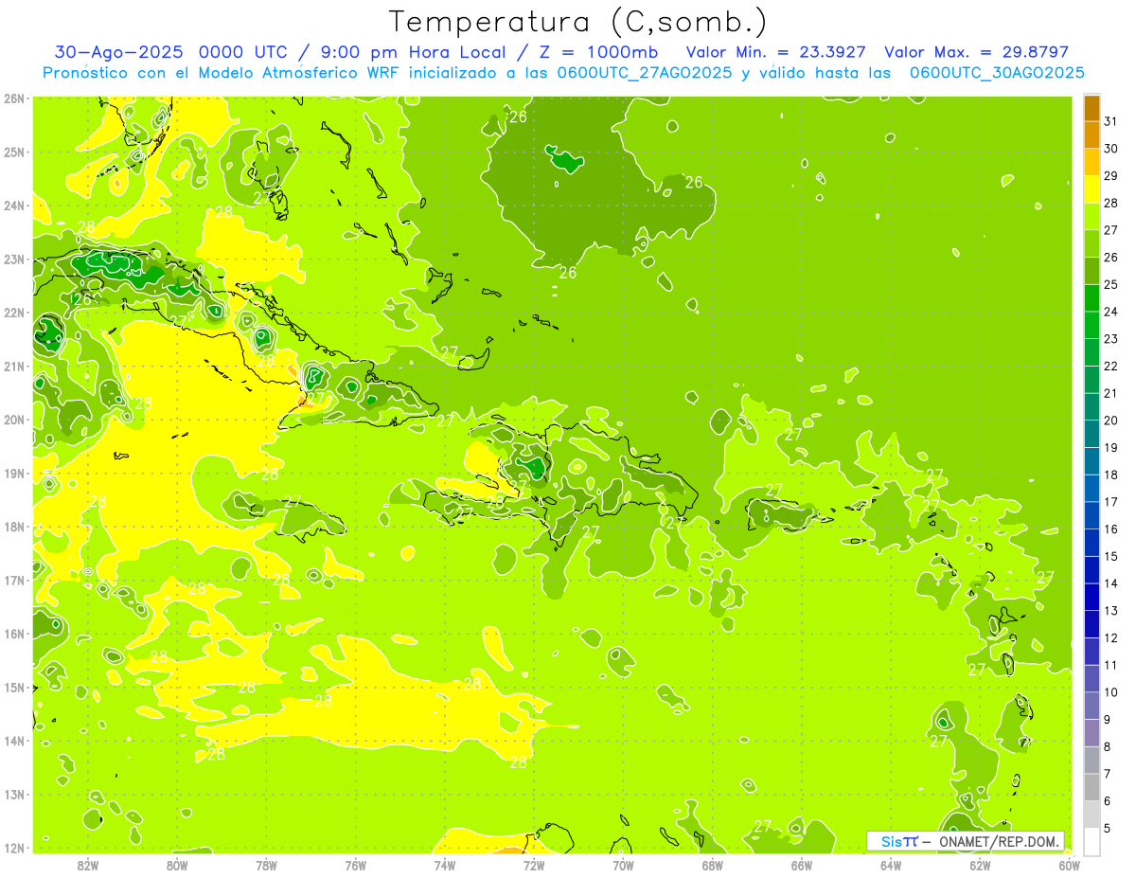1136x878 pixels.
Task: Click the latitude axis label "24N"
Action: (15, 206)
